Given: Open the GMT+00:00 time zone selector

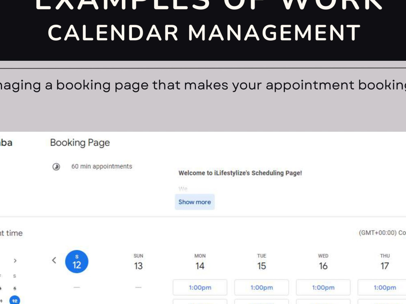Looking at the screenshot, I should (382, 233).
